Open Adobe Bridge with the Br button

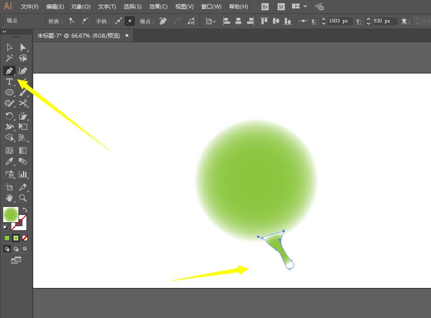coord(265,7)
